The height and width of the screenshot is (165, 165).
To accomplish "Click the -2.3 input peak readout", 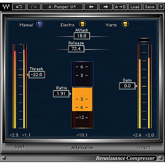I will (x=14, y=135).
